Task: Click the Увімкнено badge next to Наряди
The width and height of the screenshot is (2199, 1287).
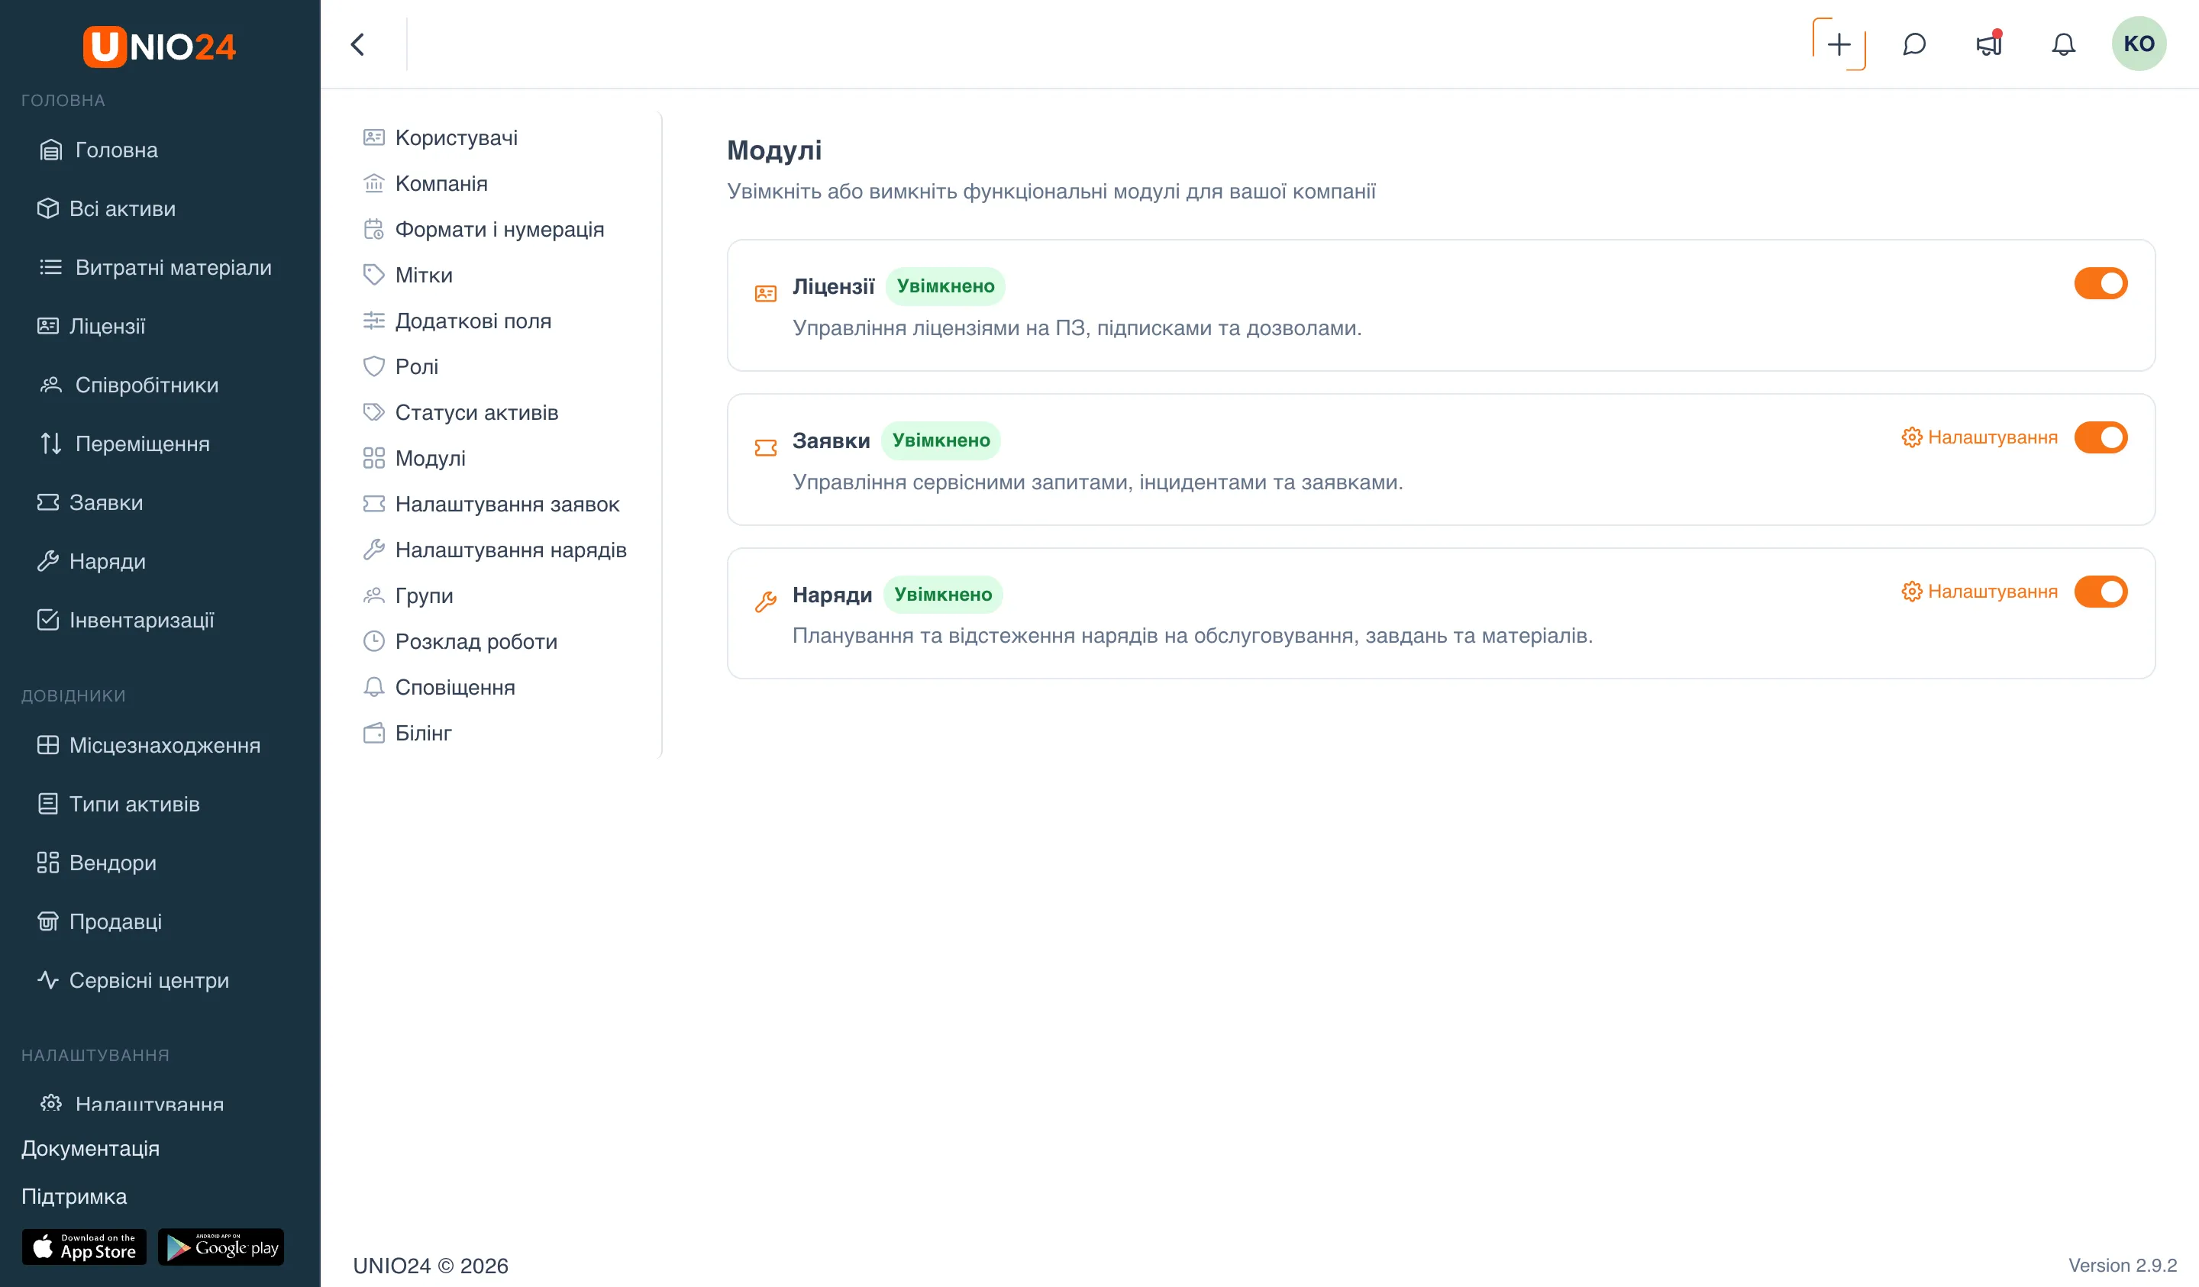Action: (x=942, y=594)
